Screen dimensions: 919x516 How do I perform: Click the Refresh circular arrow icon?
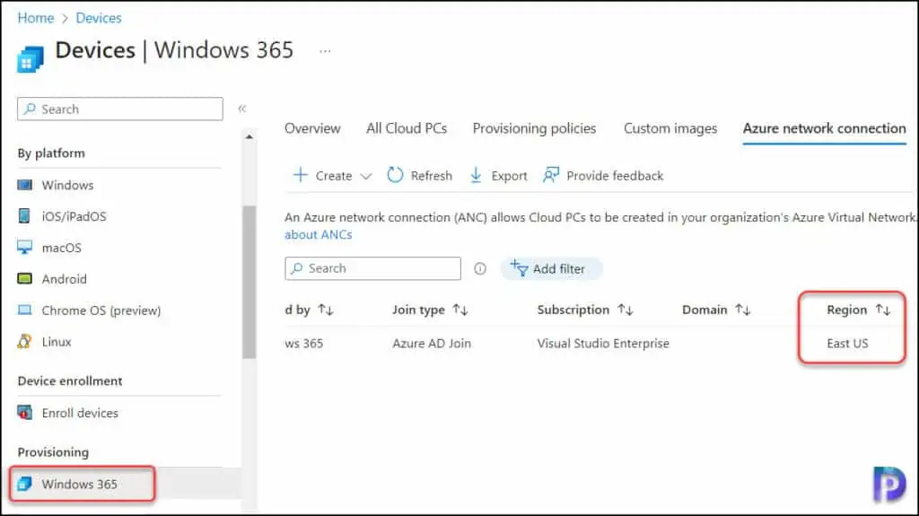coord(395,175)
